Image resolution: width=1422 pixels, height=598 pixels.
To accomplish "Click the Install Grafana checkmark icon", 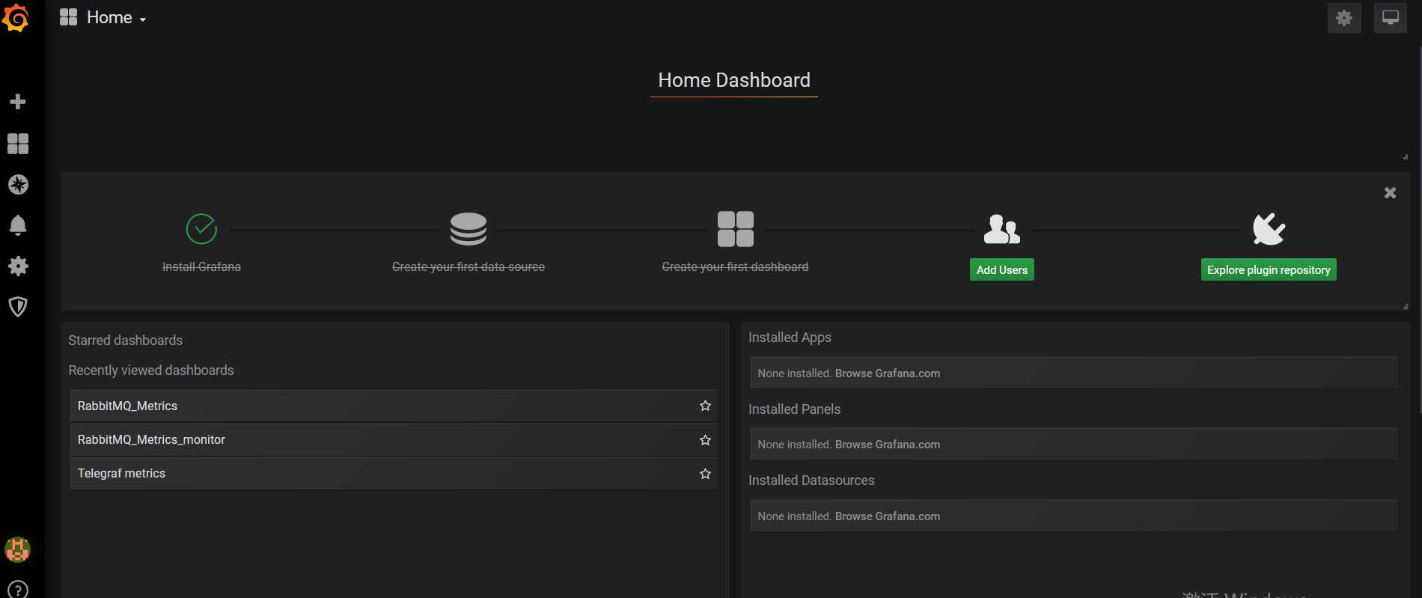I will 201,229.
